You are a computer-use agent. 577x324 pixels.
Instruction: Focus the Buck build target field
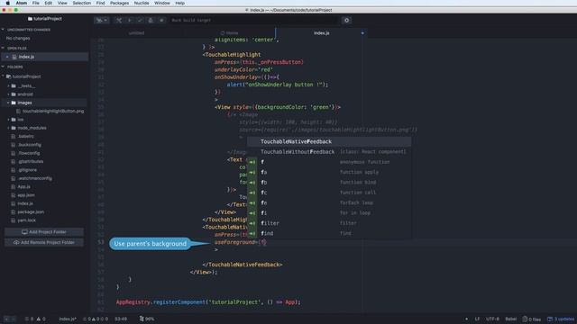pyautogui.click(x=254, y=20)
